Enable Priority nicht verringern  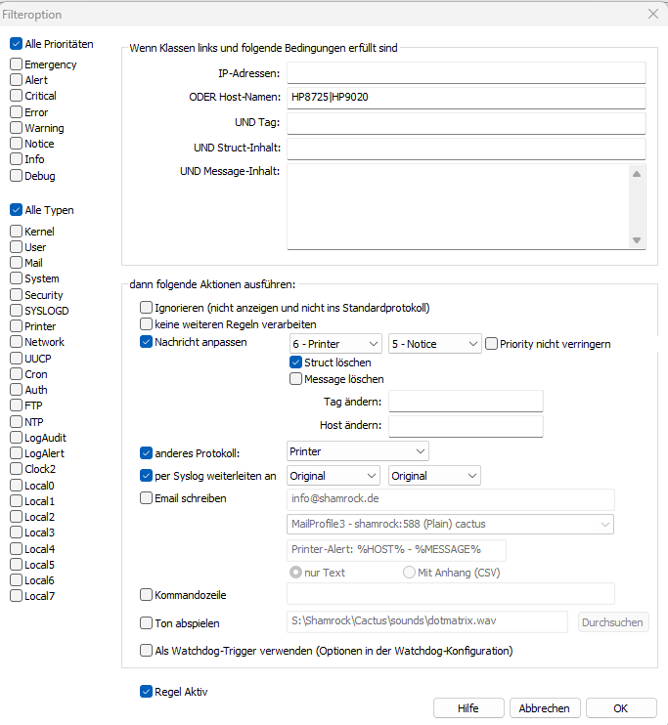point(492,344)
